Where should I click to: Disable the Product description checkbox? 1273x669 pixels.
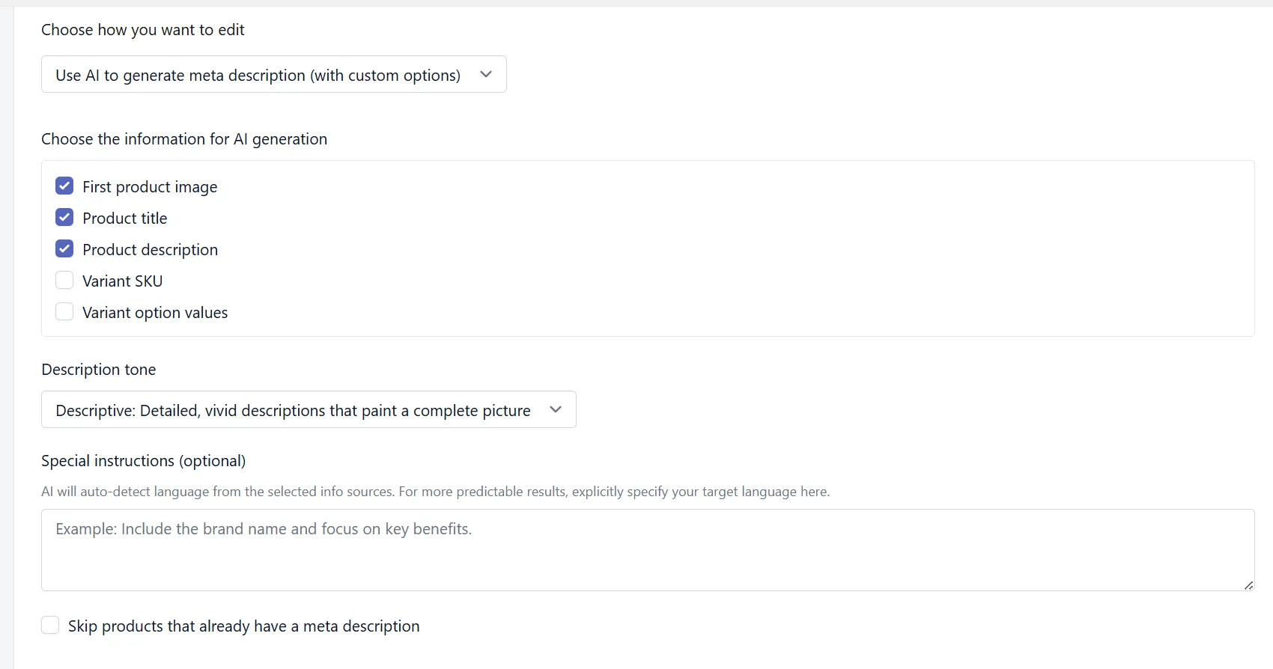(x=64, y=248)
